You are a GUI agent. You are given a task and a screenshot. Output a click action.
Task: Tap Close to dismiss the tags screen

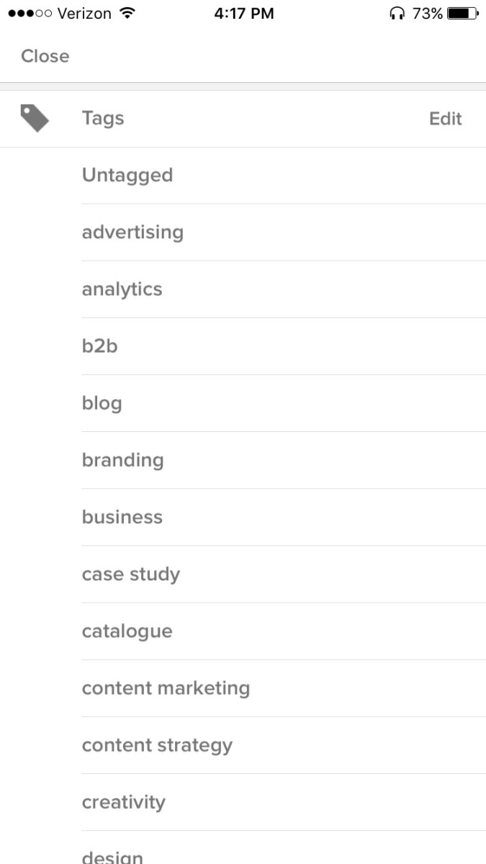pyautogui.click(x=45, y=55)
